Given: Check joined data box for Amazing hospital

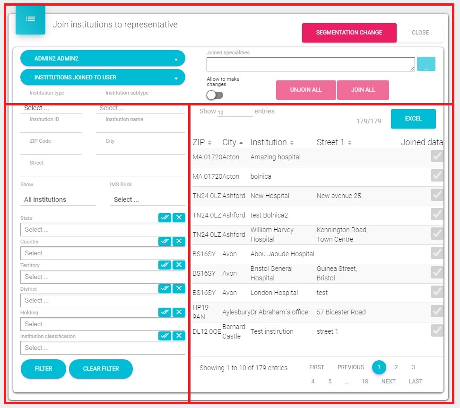Looking at the screenshot, I should (x=437, y=157).
